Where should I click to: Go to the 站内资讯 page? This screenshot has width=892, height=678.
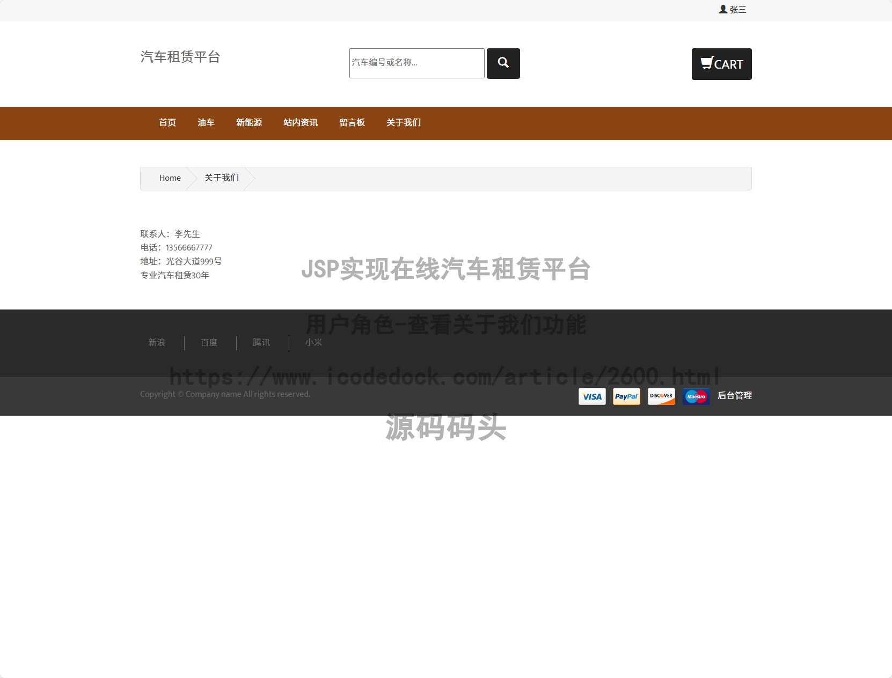pos(300,123)
